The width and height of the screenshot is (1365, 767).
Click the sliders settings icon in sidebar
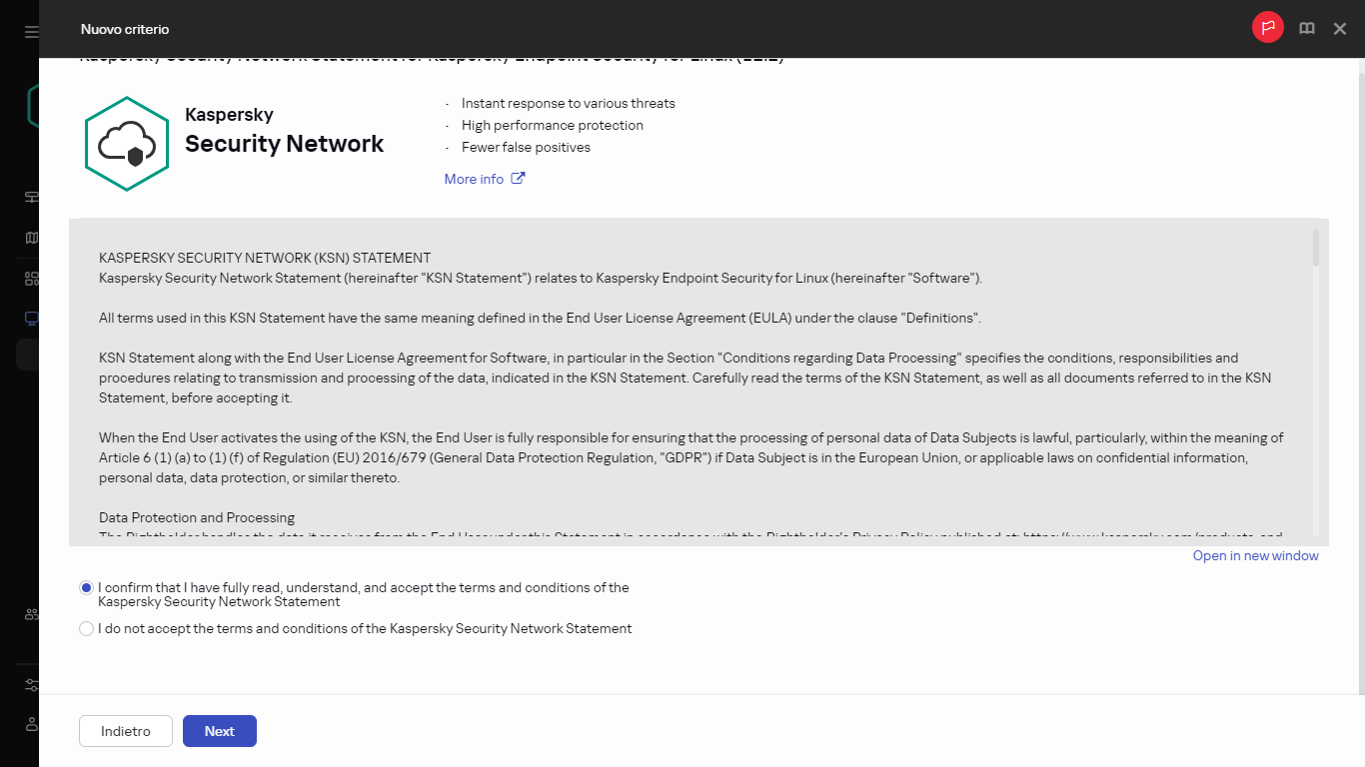(x=32, y=685)
